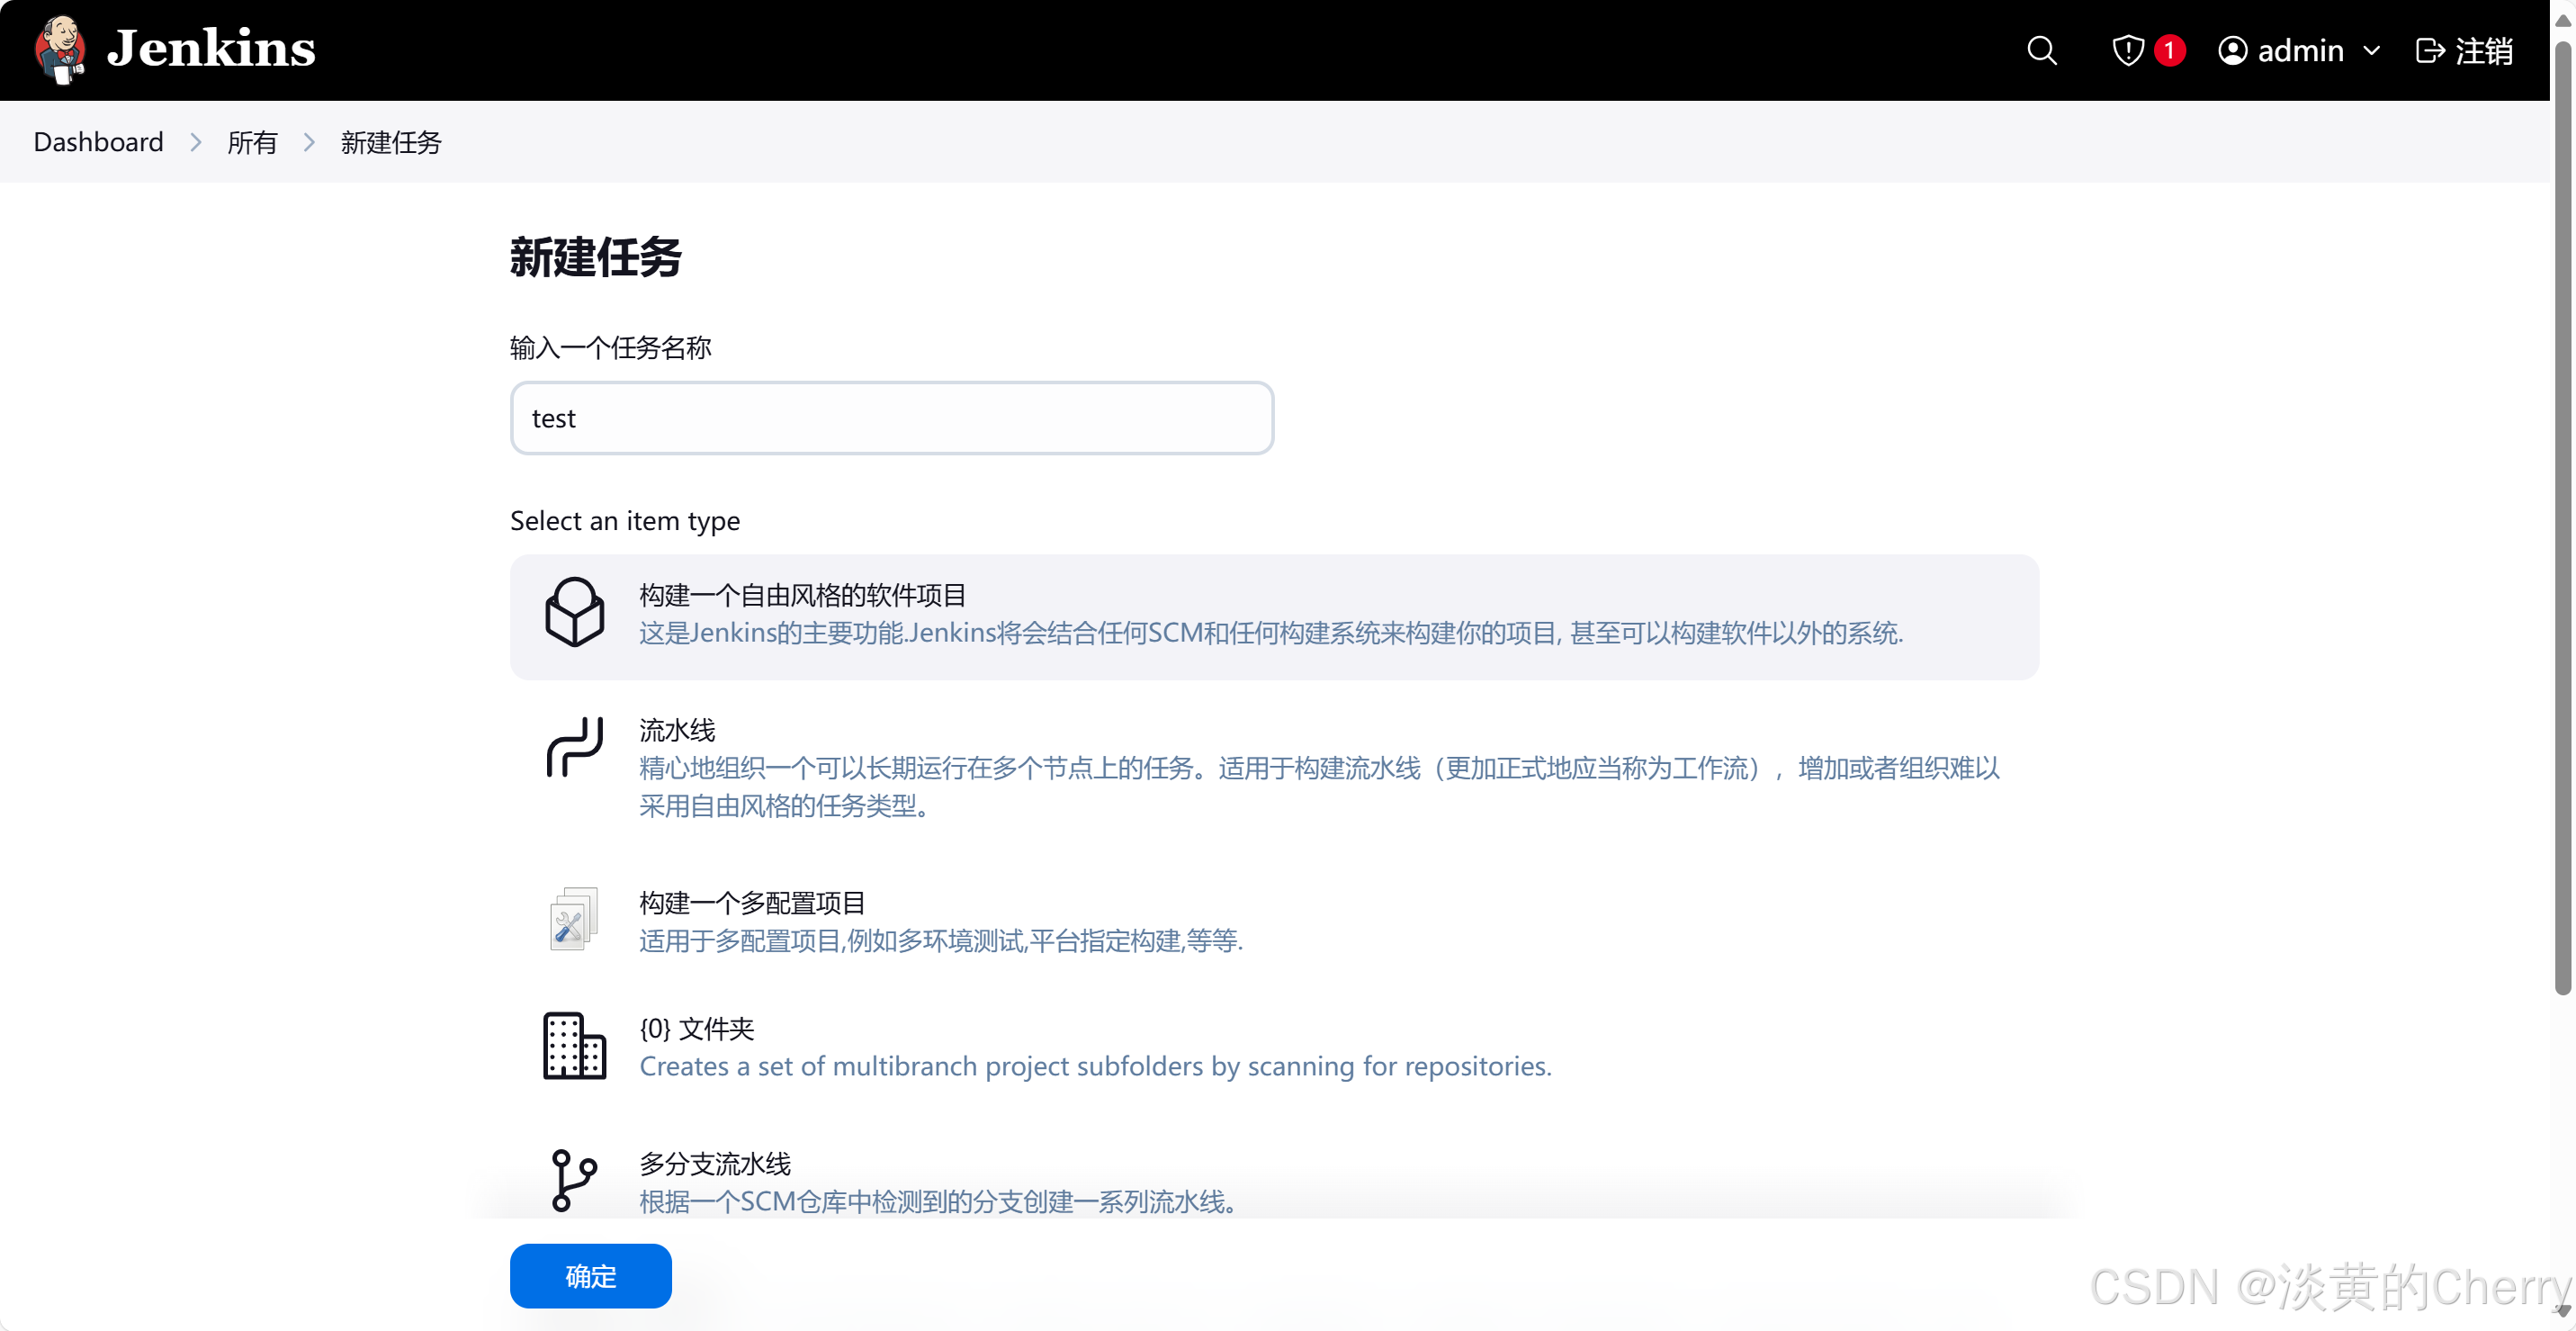Image resolution: width=2576 pixels, height=1331 pixels.
Task: Click the 注销 logout button
Action: coord(2464,50)
